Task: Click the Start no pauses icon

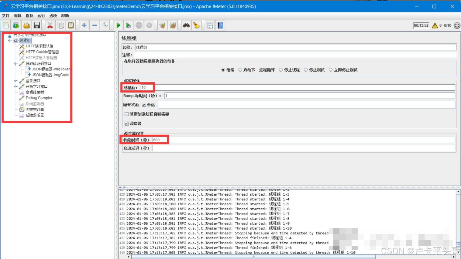Action: (129, 25)
